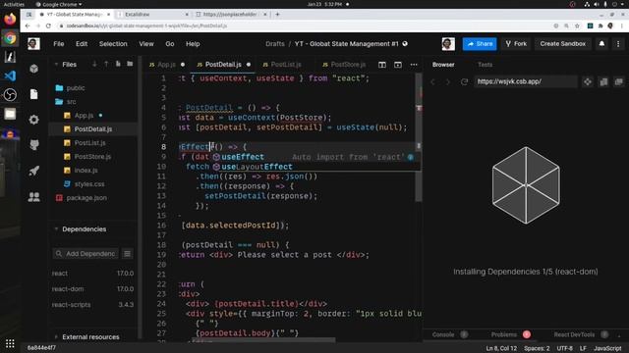Open the GitHub icon in sidebar
Viewport: 629px width, 353px height.
[34, 145]
